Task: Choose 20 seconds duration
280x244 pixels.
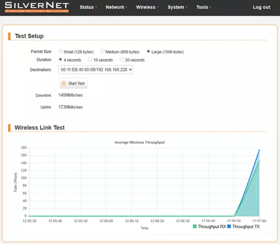Action: coord(122,59)
